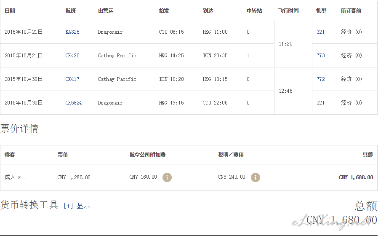Select the CNY 1,280.00 fare amount

(74, 177)
